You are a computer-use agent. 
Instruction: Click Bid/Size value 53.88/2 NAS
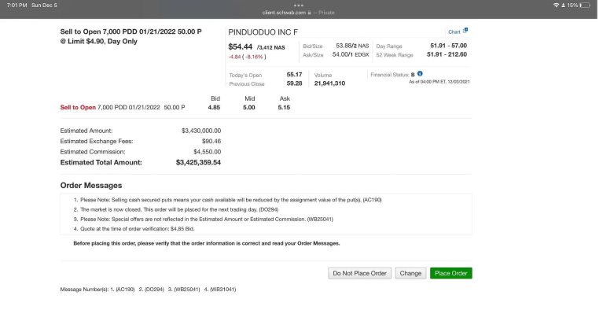(352, 46)
